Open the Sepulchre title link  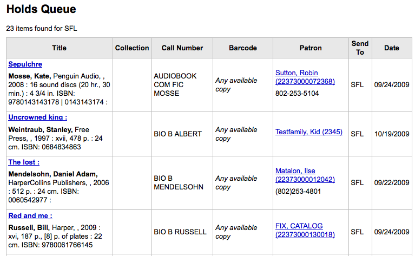click(x=25, y=64)
